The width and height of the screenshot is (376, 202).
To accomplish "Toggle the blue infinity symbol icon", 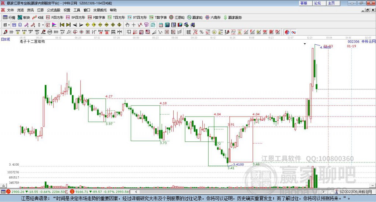I will pos(293,32).
